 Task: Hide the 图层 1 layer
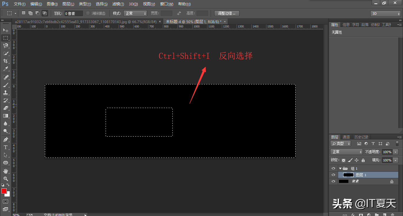tap(333, 175)
